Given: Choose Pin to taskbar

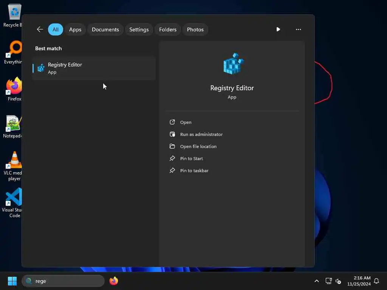Looking at the screenshot, I should [x=194, y=171].
